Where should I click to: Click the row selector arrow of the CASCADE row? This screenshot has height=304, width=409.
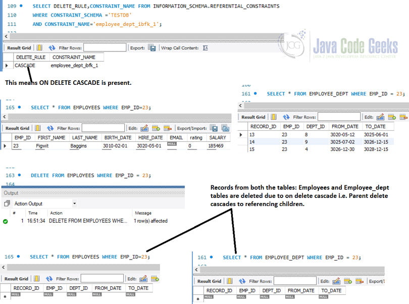[7, 65]
